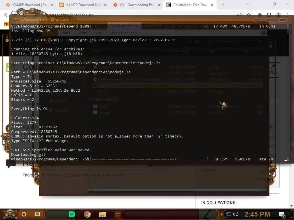Go back in the Chrome browser
This screenshot has width=294, height=220.
point(6,15)
